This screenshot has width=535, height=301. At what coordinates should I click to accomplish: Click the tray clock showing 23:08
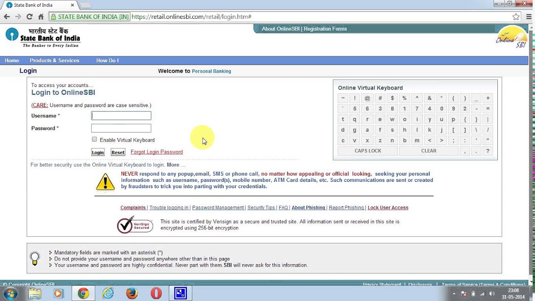513,293
